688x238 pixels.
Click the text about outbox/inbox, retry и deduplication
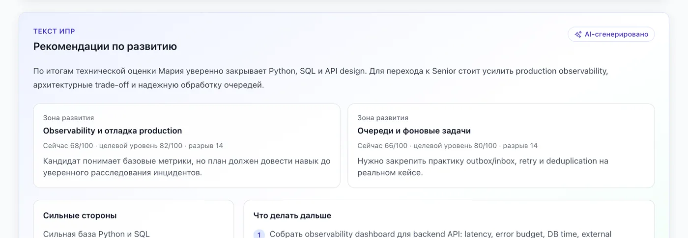pos(483,167)
